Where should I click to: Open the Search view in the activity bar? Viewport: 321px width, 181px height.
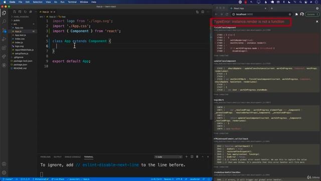tap(4, 21)
